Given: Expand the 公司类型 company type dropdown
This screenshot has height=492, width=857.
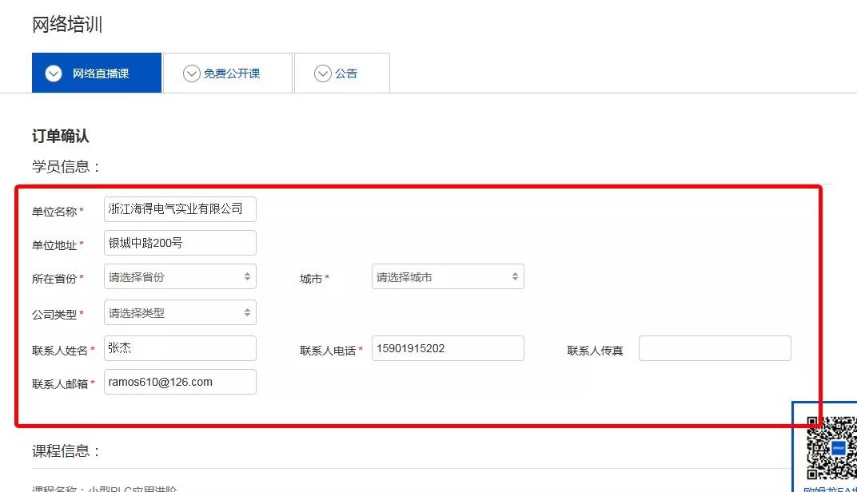Looking at the screenshot, I should 180,313.
